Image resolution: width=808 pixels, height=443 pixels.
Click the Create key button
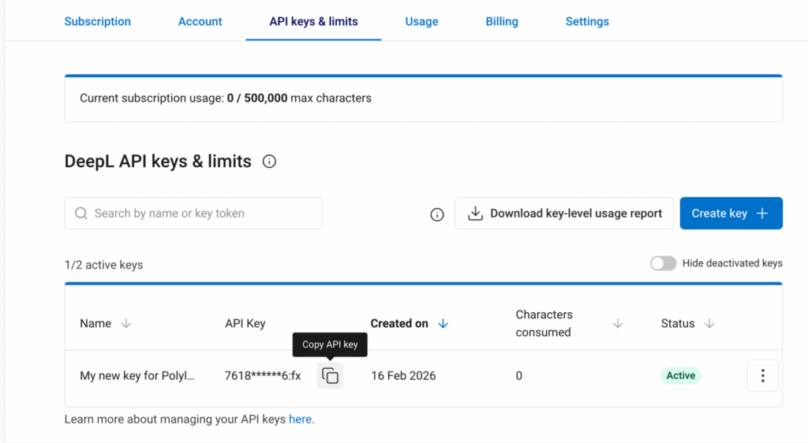731,213
